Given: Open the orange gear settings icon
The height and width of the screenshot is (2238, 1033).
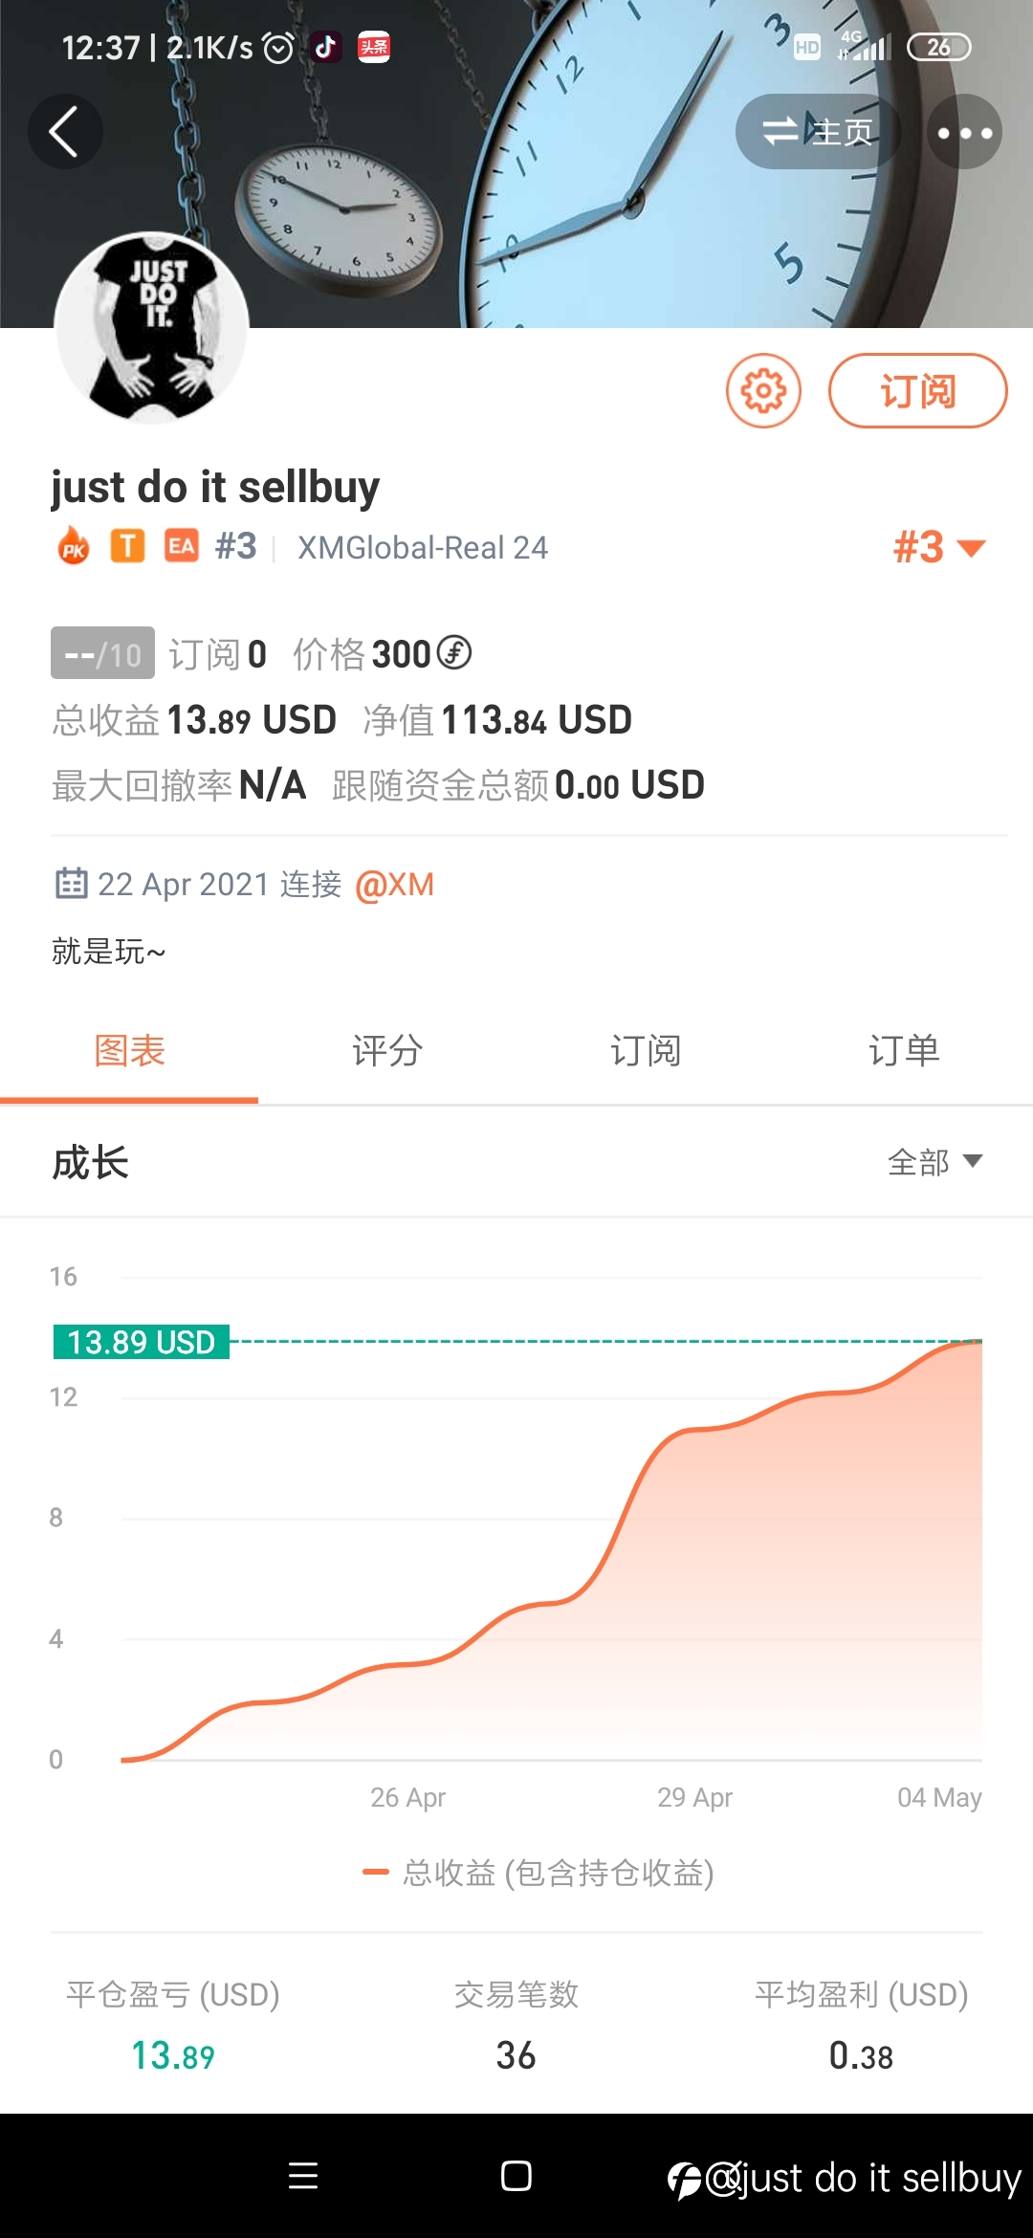Looking at the screenshot, I should pyautogui.click(x=763, y=390).
